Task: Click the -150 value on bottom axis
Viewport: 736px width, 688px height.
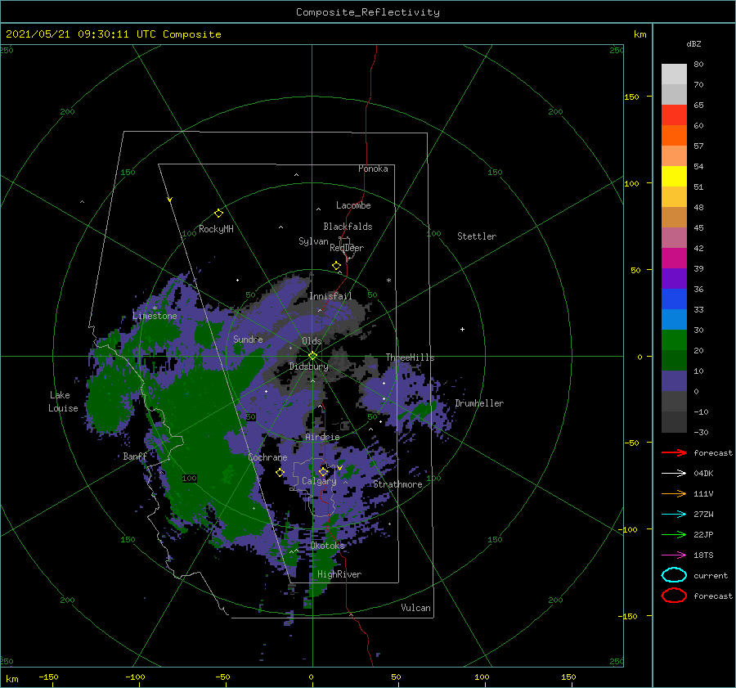Action: pos(48,677)
